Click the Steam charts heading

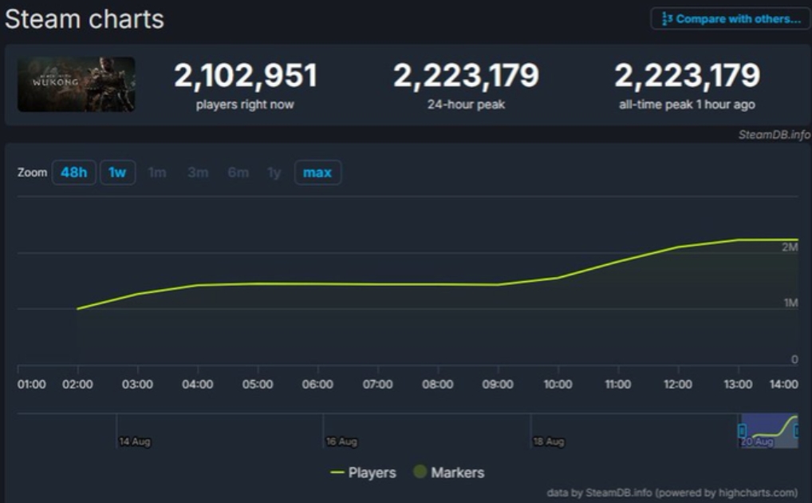pyautogui.click(x=85, y=19)
